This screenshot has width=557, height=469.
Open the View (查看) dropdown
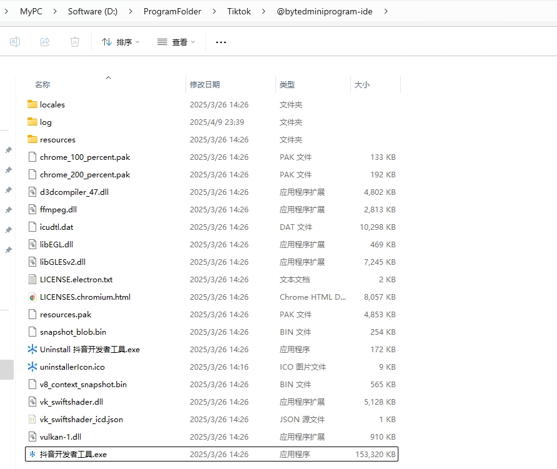click(176, 42)
